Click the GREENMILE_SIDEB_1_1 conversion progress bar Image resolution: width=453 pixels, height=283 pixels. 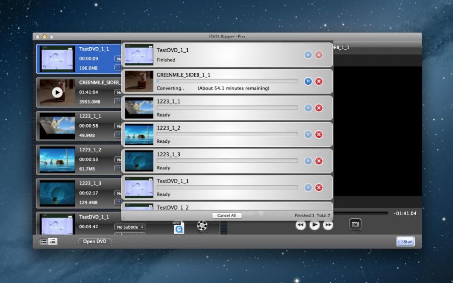pyautogui.click(x=227, y=81)
